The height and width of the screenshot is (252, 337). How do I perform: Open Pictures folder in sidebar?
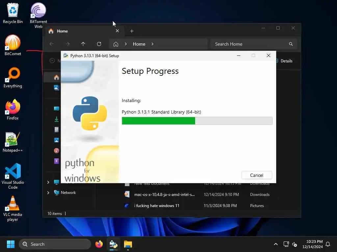(57, 140)
